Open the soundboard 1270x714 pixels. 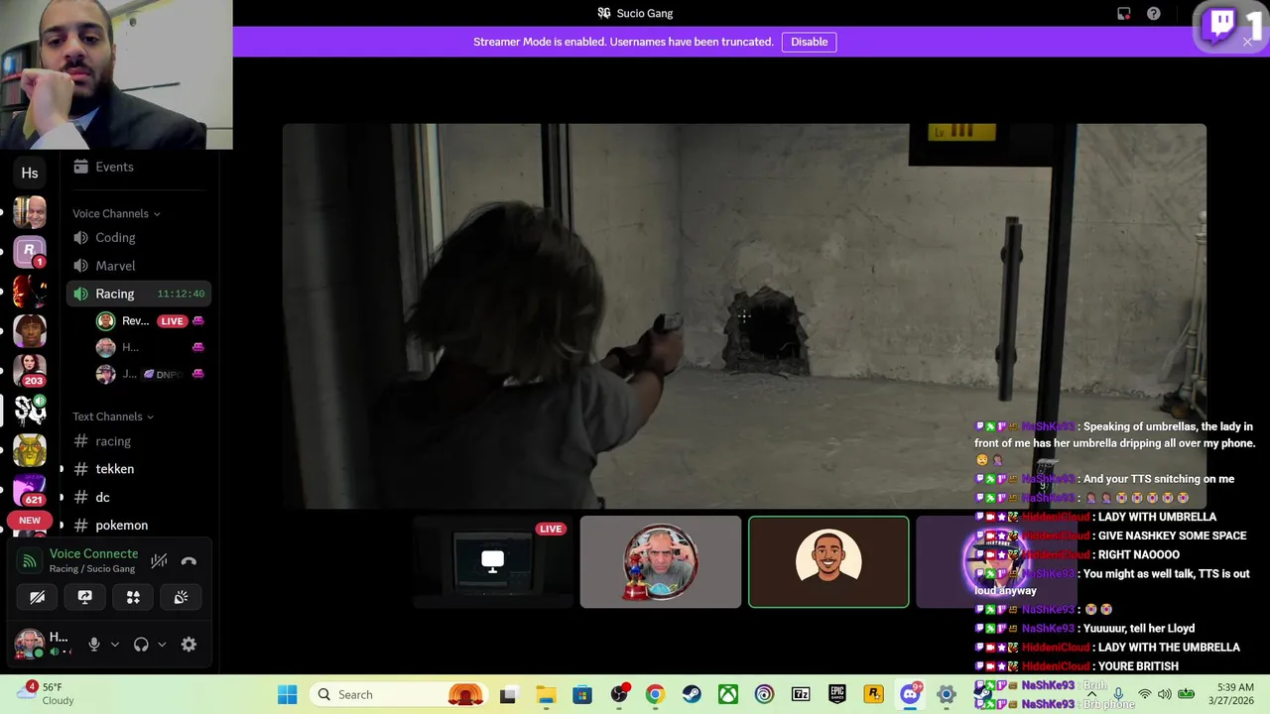pyautogui.click(x=181, y=597)
